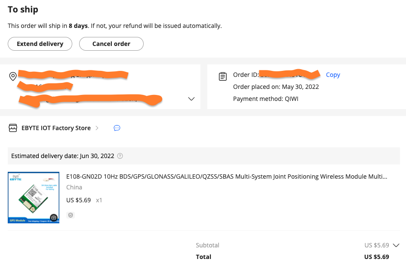Click the US $5.69 item price

78,200
